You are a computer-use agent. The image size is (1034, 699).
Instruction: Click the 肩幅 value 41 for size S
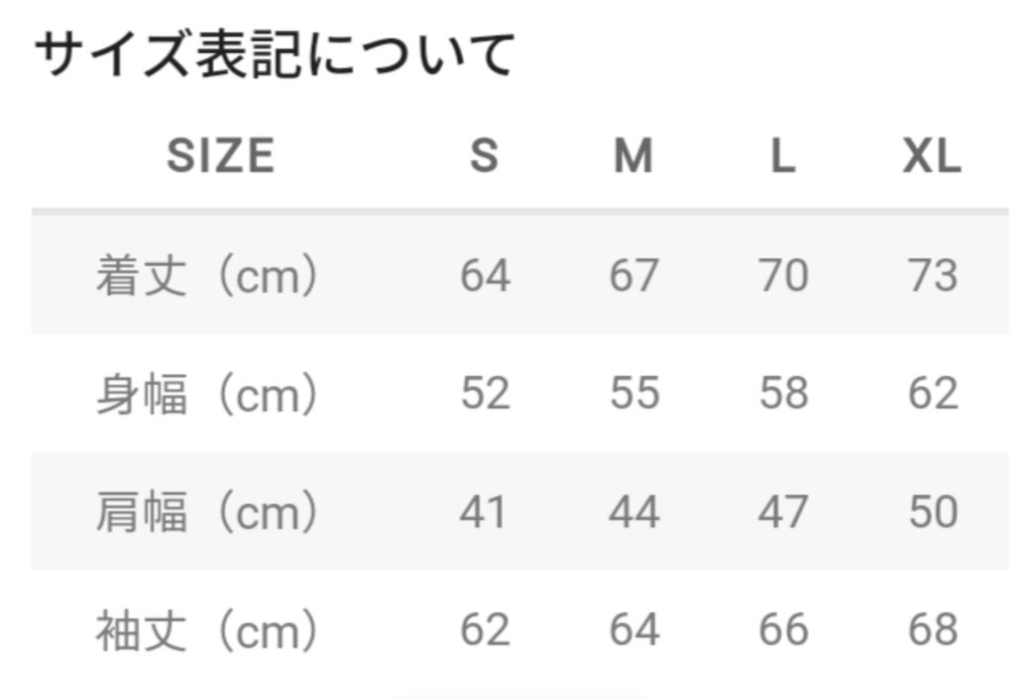484,512
